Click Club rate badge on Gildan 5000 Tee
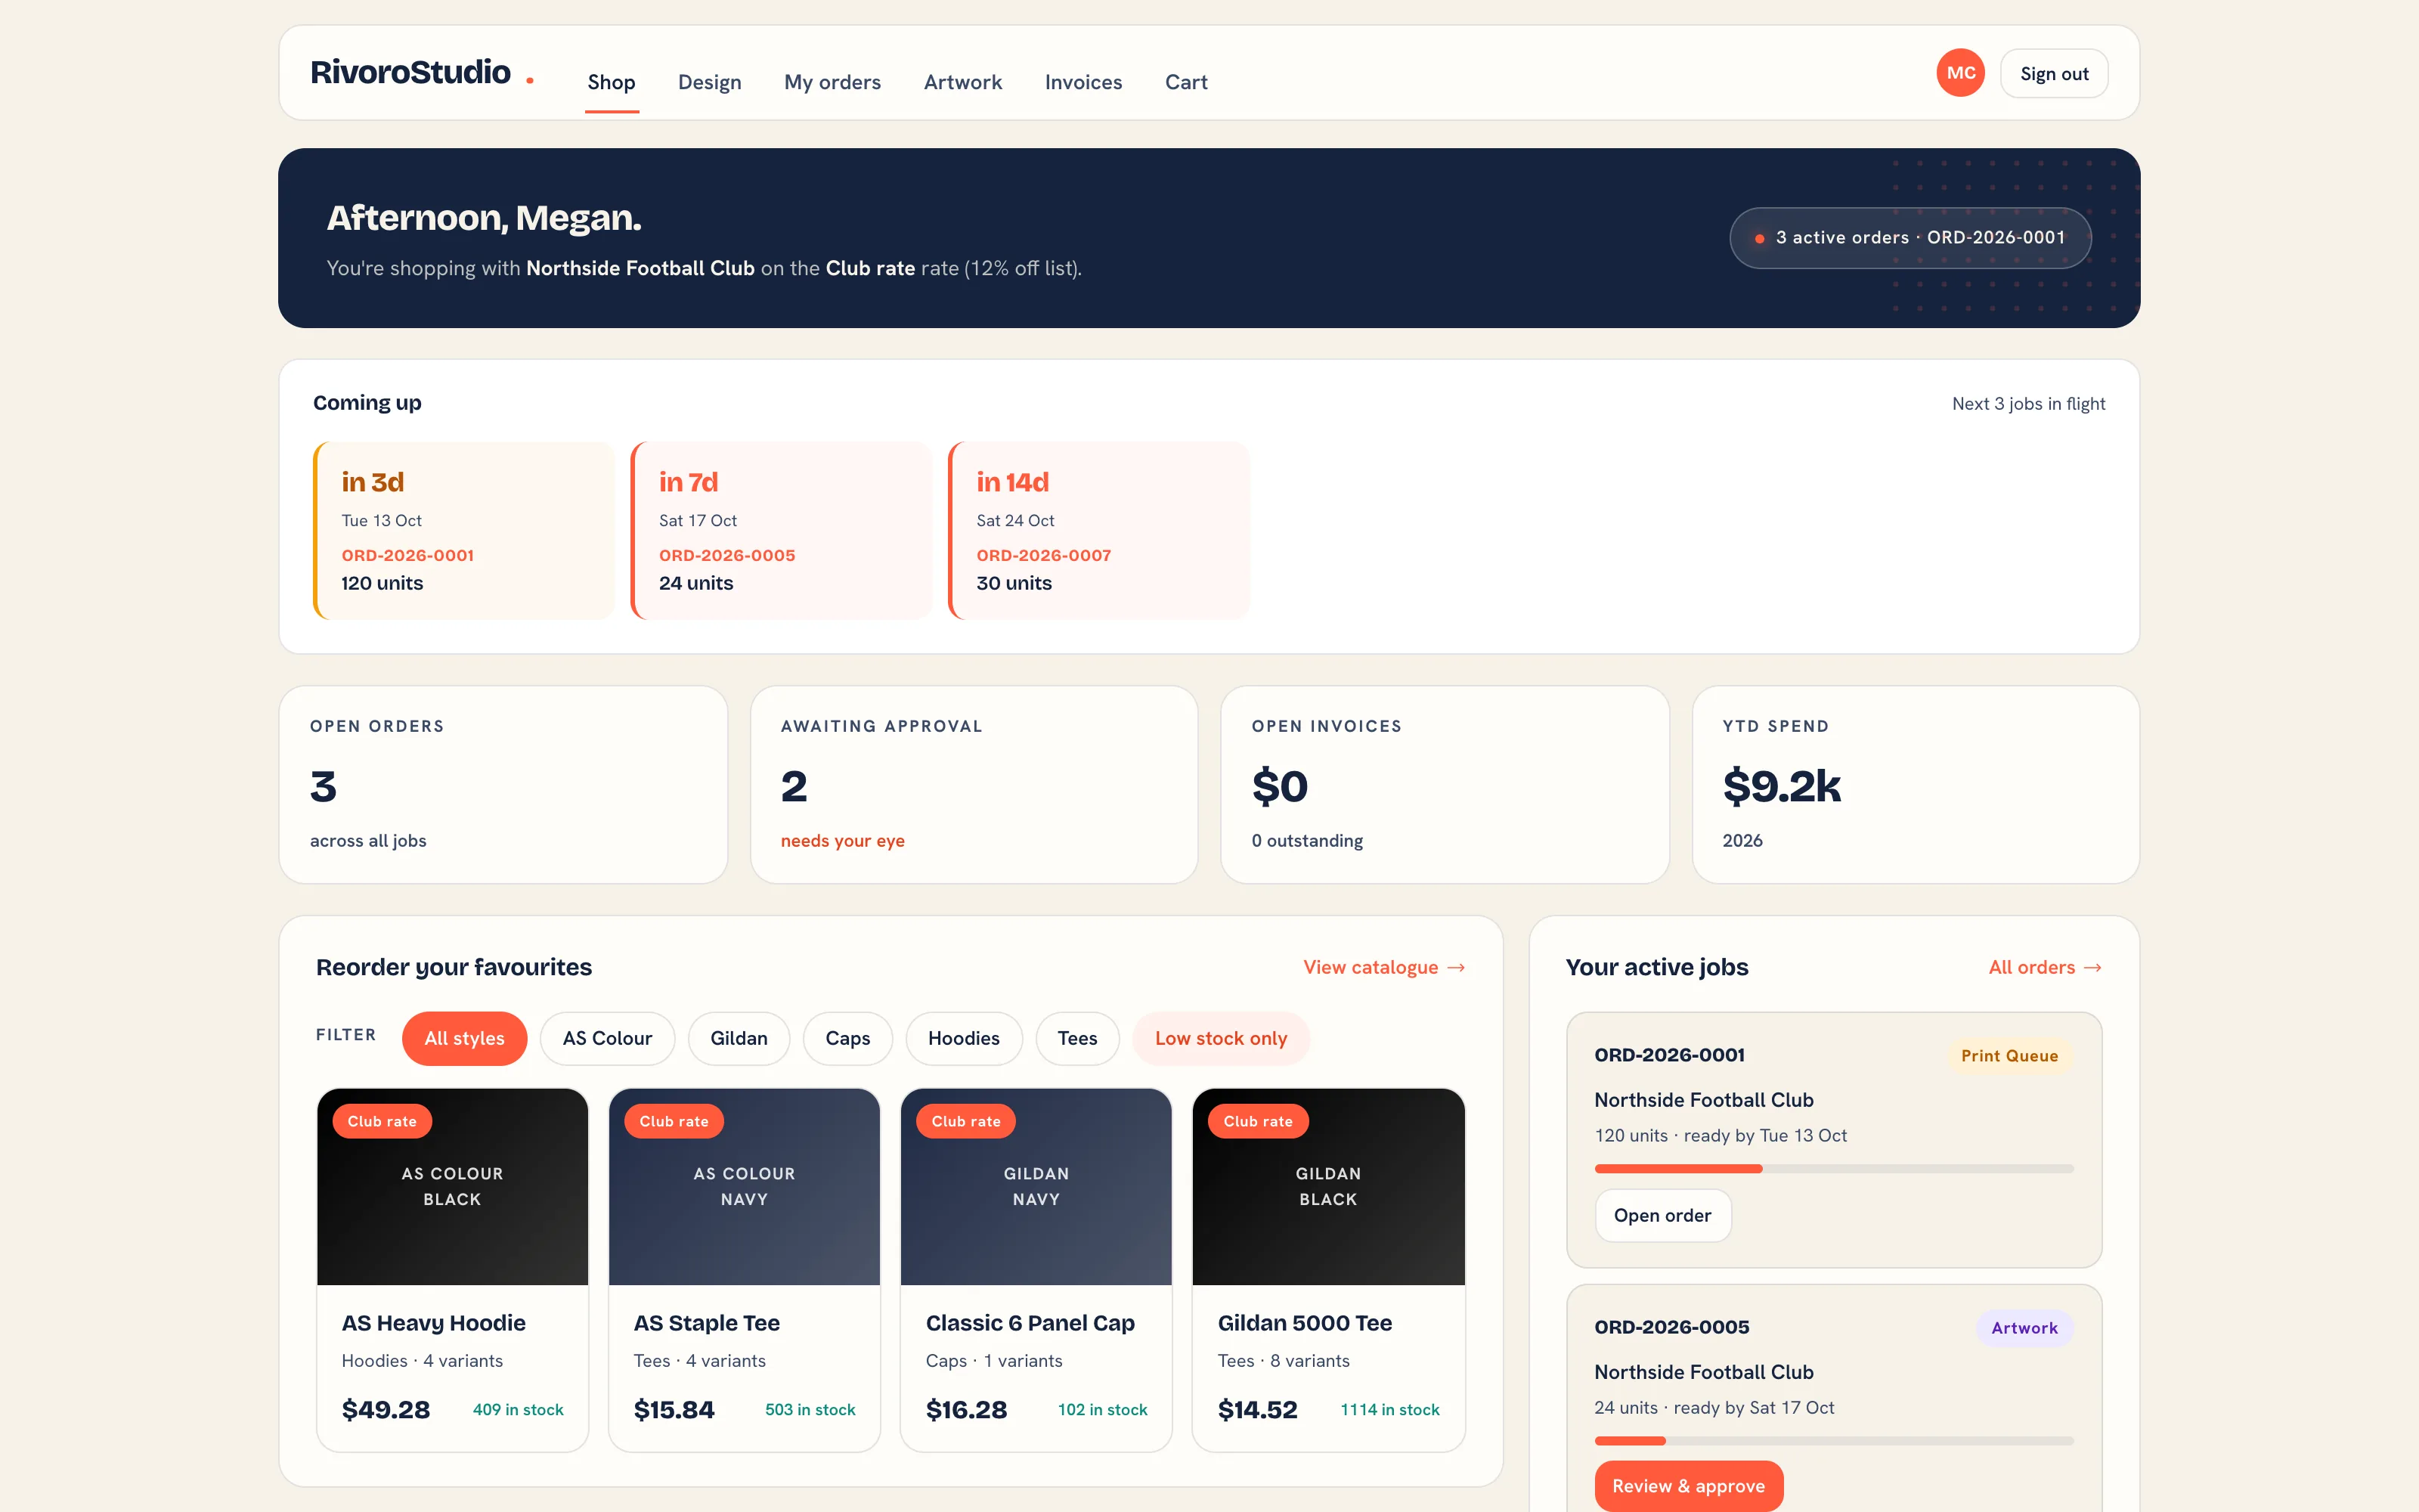The image size is (2419, 1512). point(1257,1121)
